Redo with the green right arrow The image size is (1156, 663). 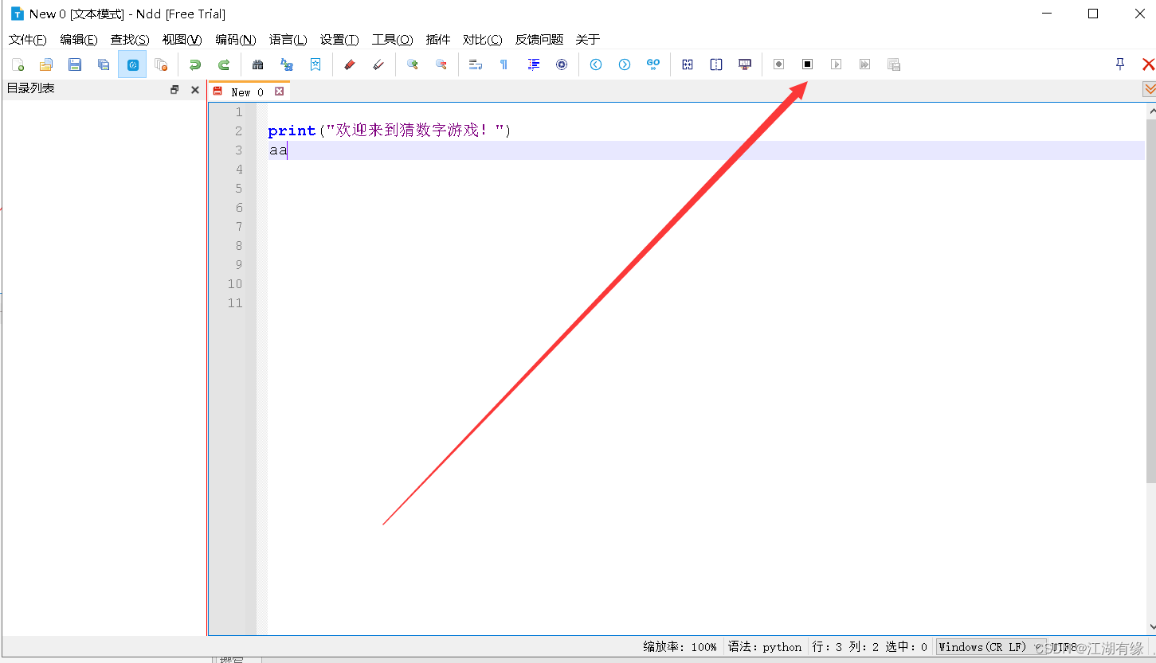click(x=224, y=64)
